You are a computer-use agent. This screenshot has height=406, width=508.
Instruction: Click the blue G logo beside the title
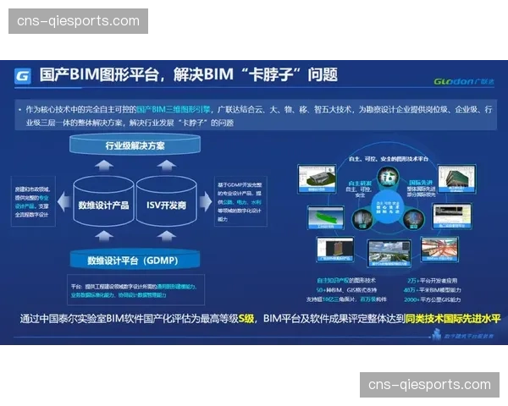(x=23, y=76)
